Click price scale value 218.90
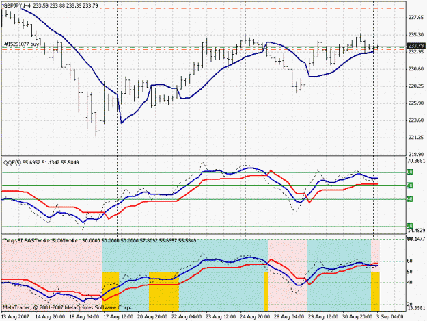The image size is (427, 321). point(416,154)
